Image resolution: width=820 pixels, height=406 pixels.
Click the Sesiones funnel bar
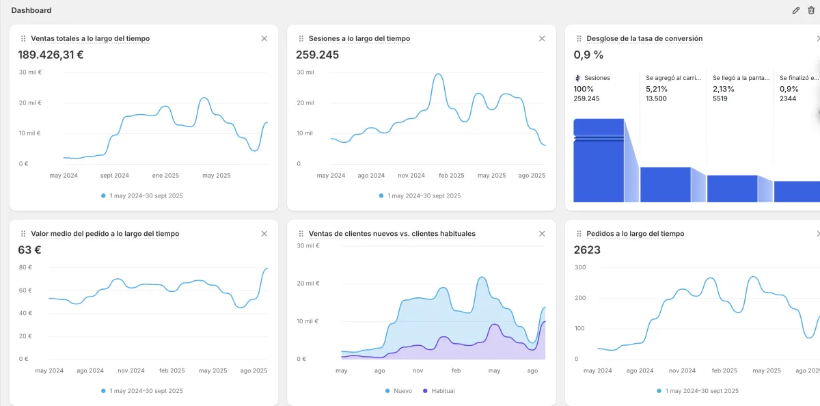[x=599, y=161]
